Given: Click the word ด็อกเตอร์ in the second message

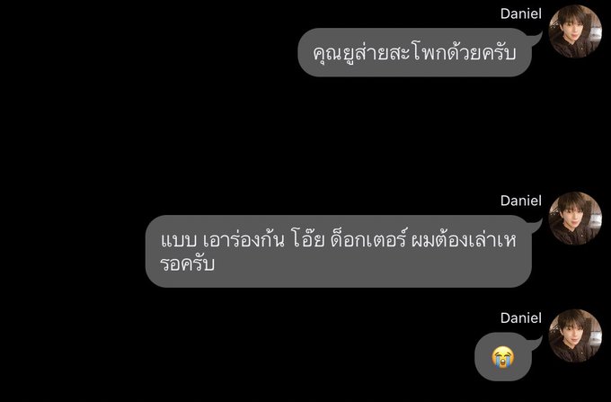Looking at the screenshot, I should pos(368,239).
